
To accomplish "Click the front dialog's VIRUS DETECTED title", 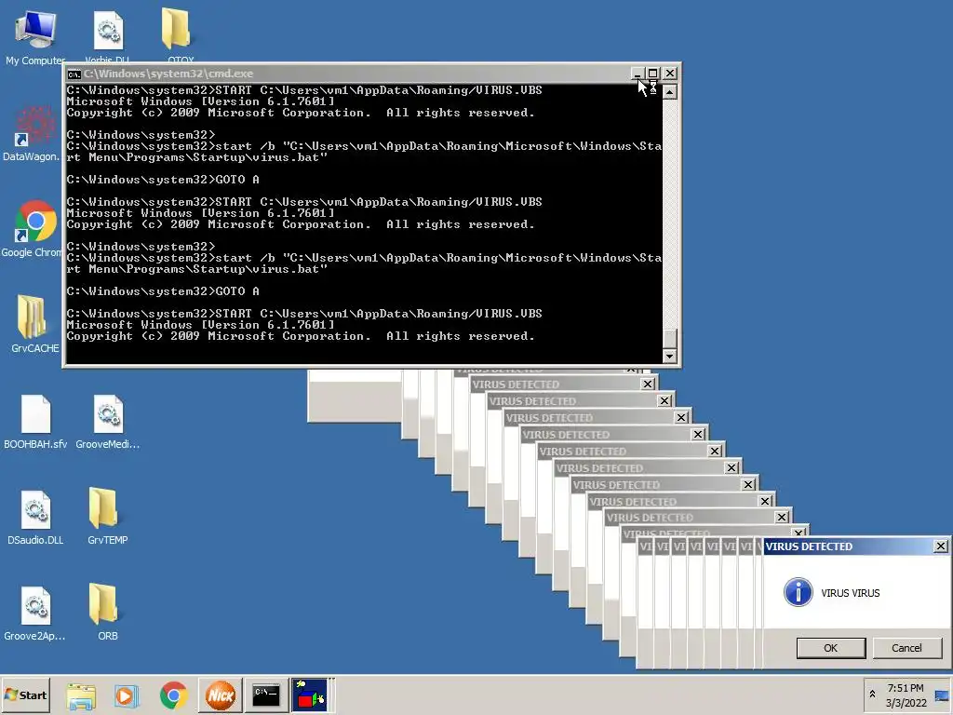I will [x=809, y=546].
